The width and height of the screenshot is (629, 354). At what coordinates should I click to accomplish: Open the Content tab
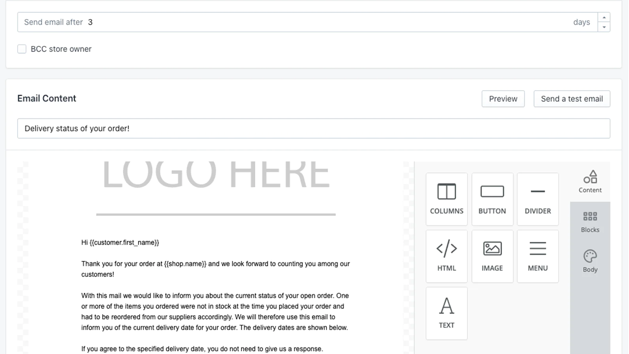pyautogui.click(x=590, y=182)
